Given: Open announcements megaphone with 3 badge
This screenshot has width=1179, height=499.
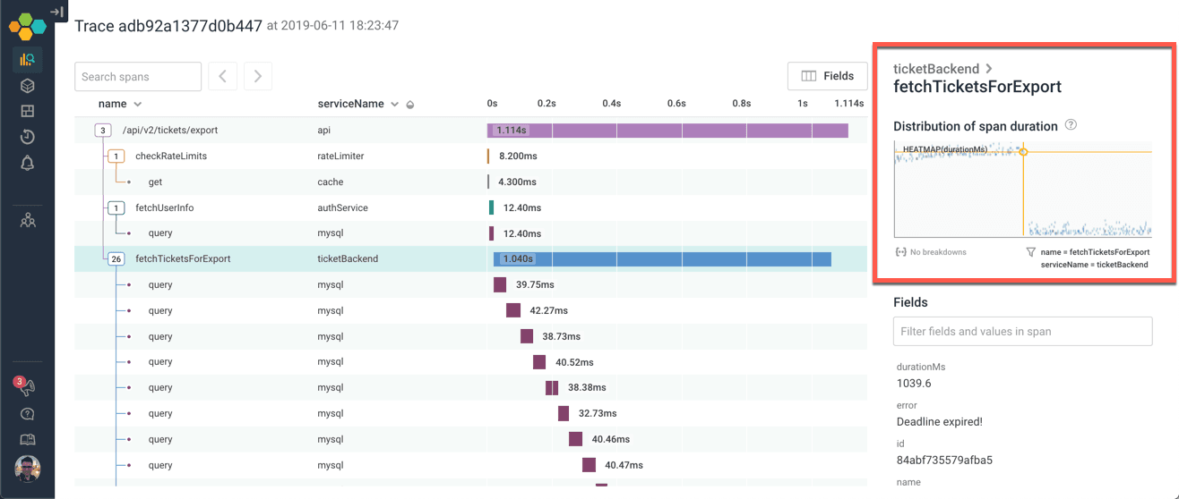Looking at the screenshot, I should [26, 387].
